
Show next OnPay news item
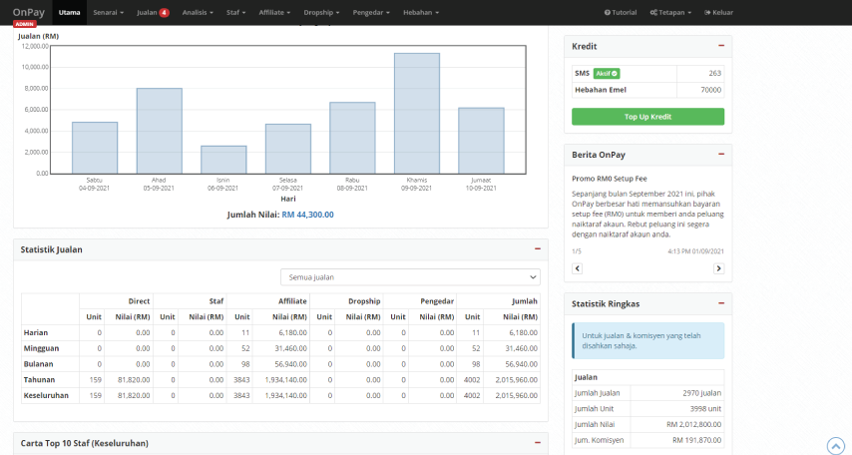pyautogui.click(x=718, y=268)
